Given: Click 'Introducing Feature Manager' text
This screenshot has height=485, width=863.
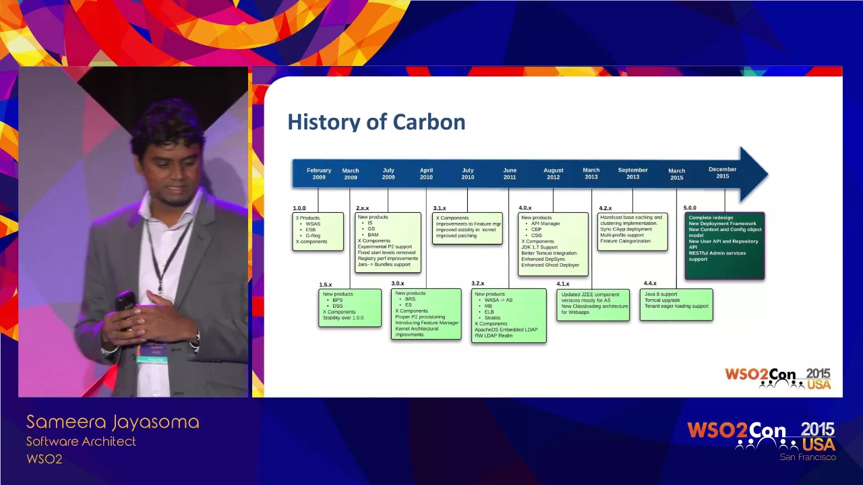Looking at the screenshot, I should coord(427,323).
